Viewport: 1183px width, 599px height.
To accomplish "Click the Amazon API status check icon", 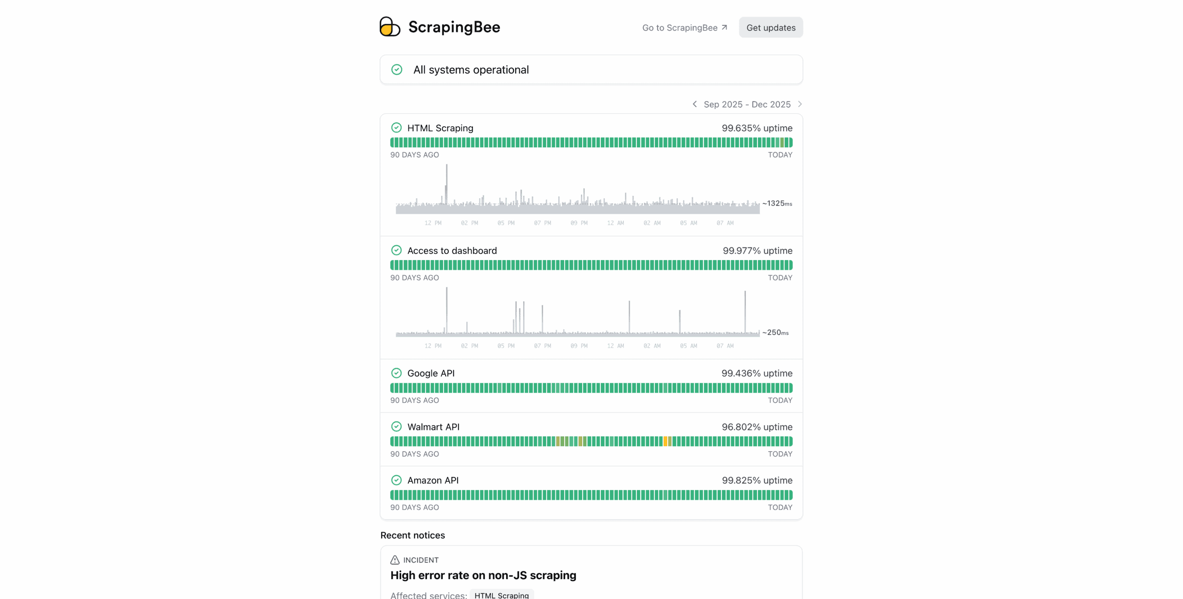I will (396, 480).
